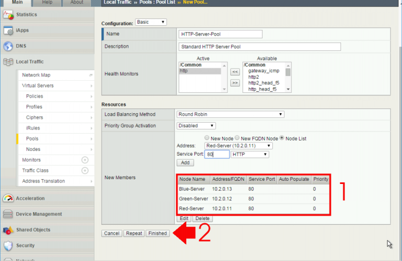Create new Traffic Class via plus icon
Image resolution: width=402 pixels, height=261 pixels.
coord(85,170)
